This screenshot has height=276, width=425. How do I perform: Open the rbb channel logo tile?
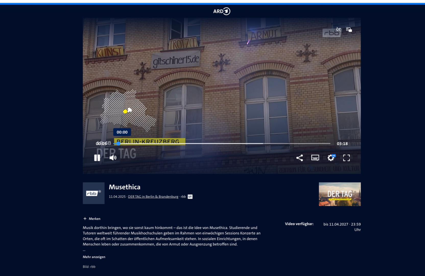[93, 193]
